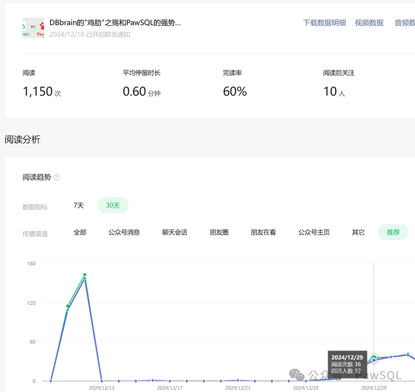Viewport: 415px width, 392px height.
Task: Click the green peak data point on the chart
Action: coord(85,275)
